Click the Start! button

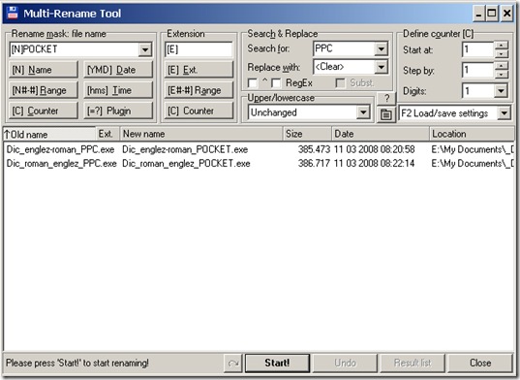(x=277, y=364)
